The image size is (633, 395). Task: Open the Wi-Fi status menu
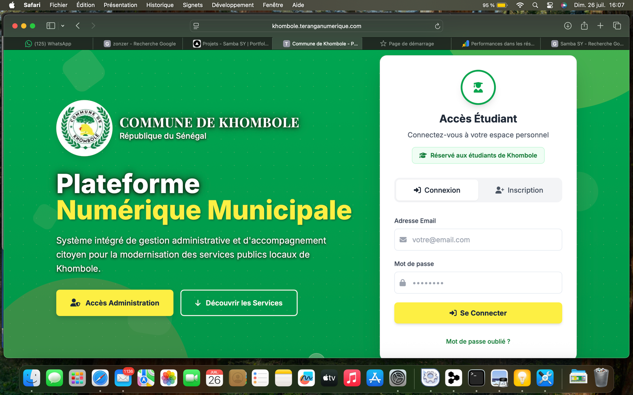pos(520,5)
